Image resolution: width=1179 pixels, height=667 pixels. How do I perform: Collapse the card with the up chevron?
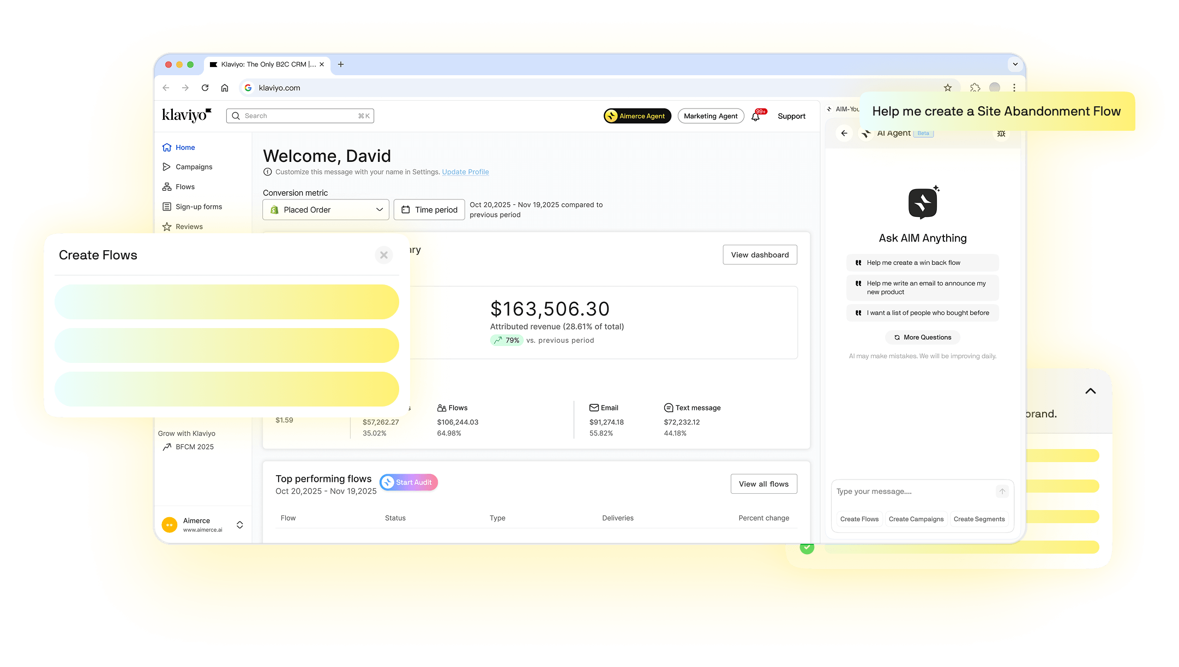point(1090,391)
